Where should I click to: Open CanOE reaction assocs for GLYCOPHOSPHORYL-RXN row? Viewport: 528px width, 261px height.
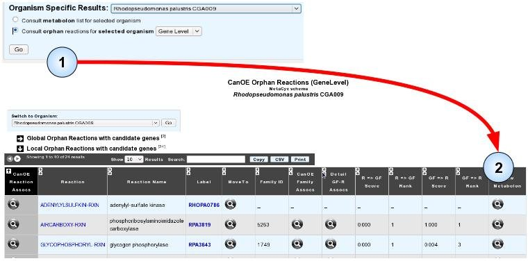13,244
